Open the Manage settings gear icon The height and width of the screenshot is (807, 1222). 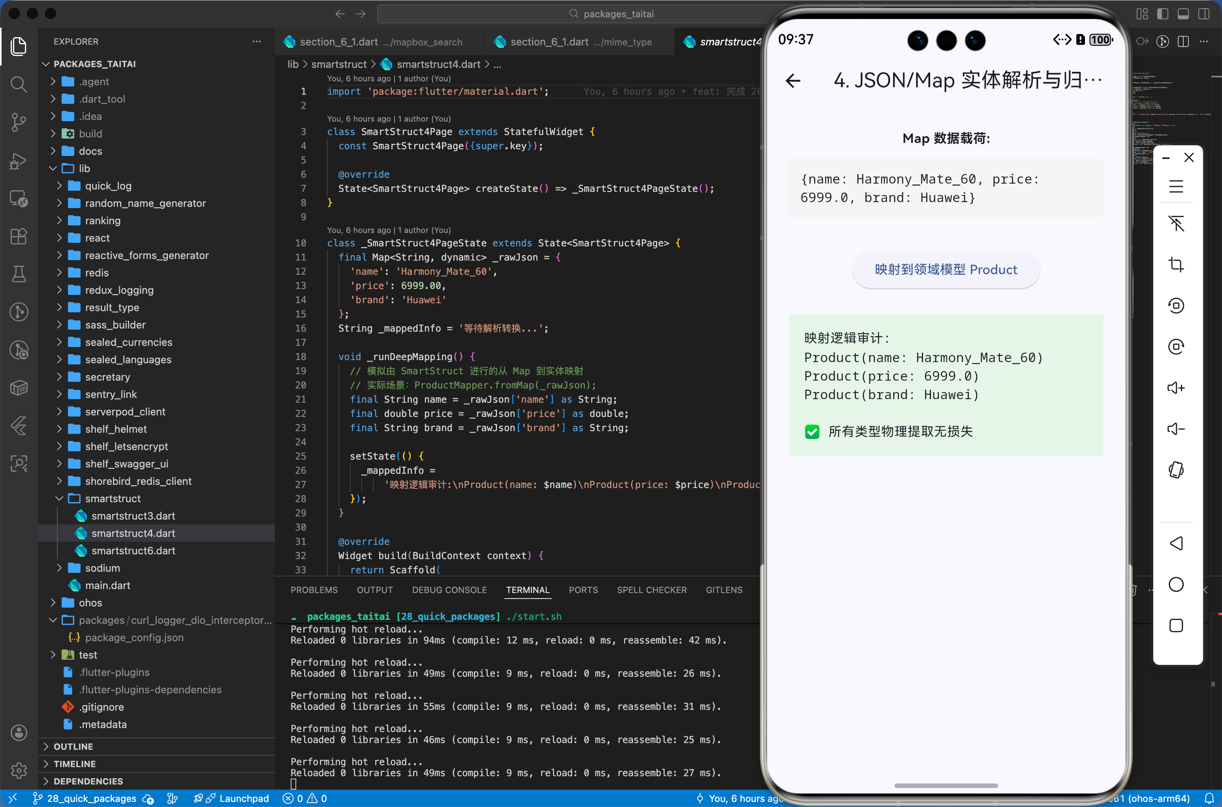point(19,770)
